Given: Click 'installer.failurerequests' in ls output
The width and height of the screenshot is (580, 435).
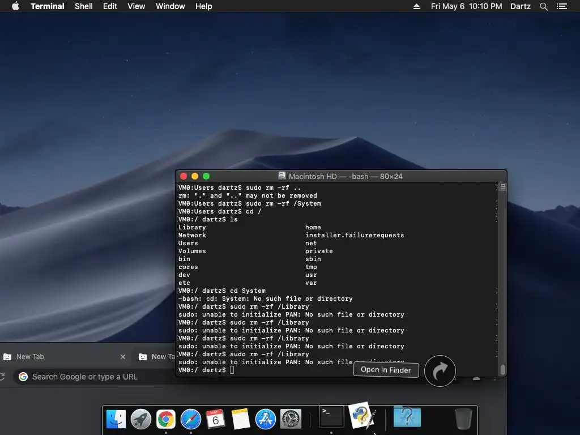Looking at the screenshot, I should pyautogui.click(x=355, y=235).
